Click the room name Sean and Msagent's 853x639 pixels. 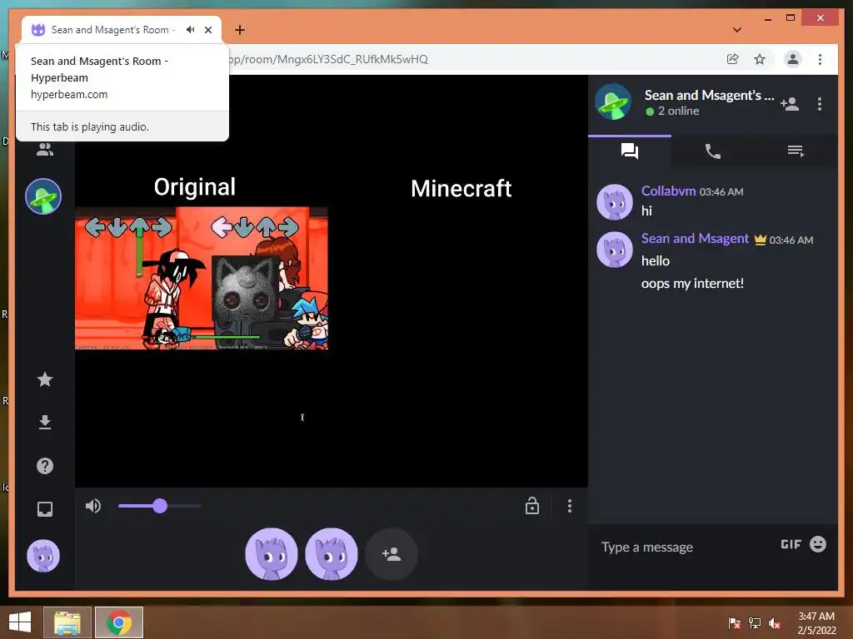709,95
